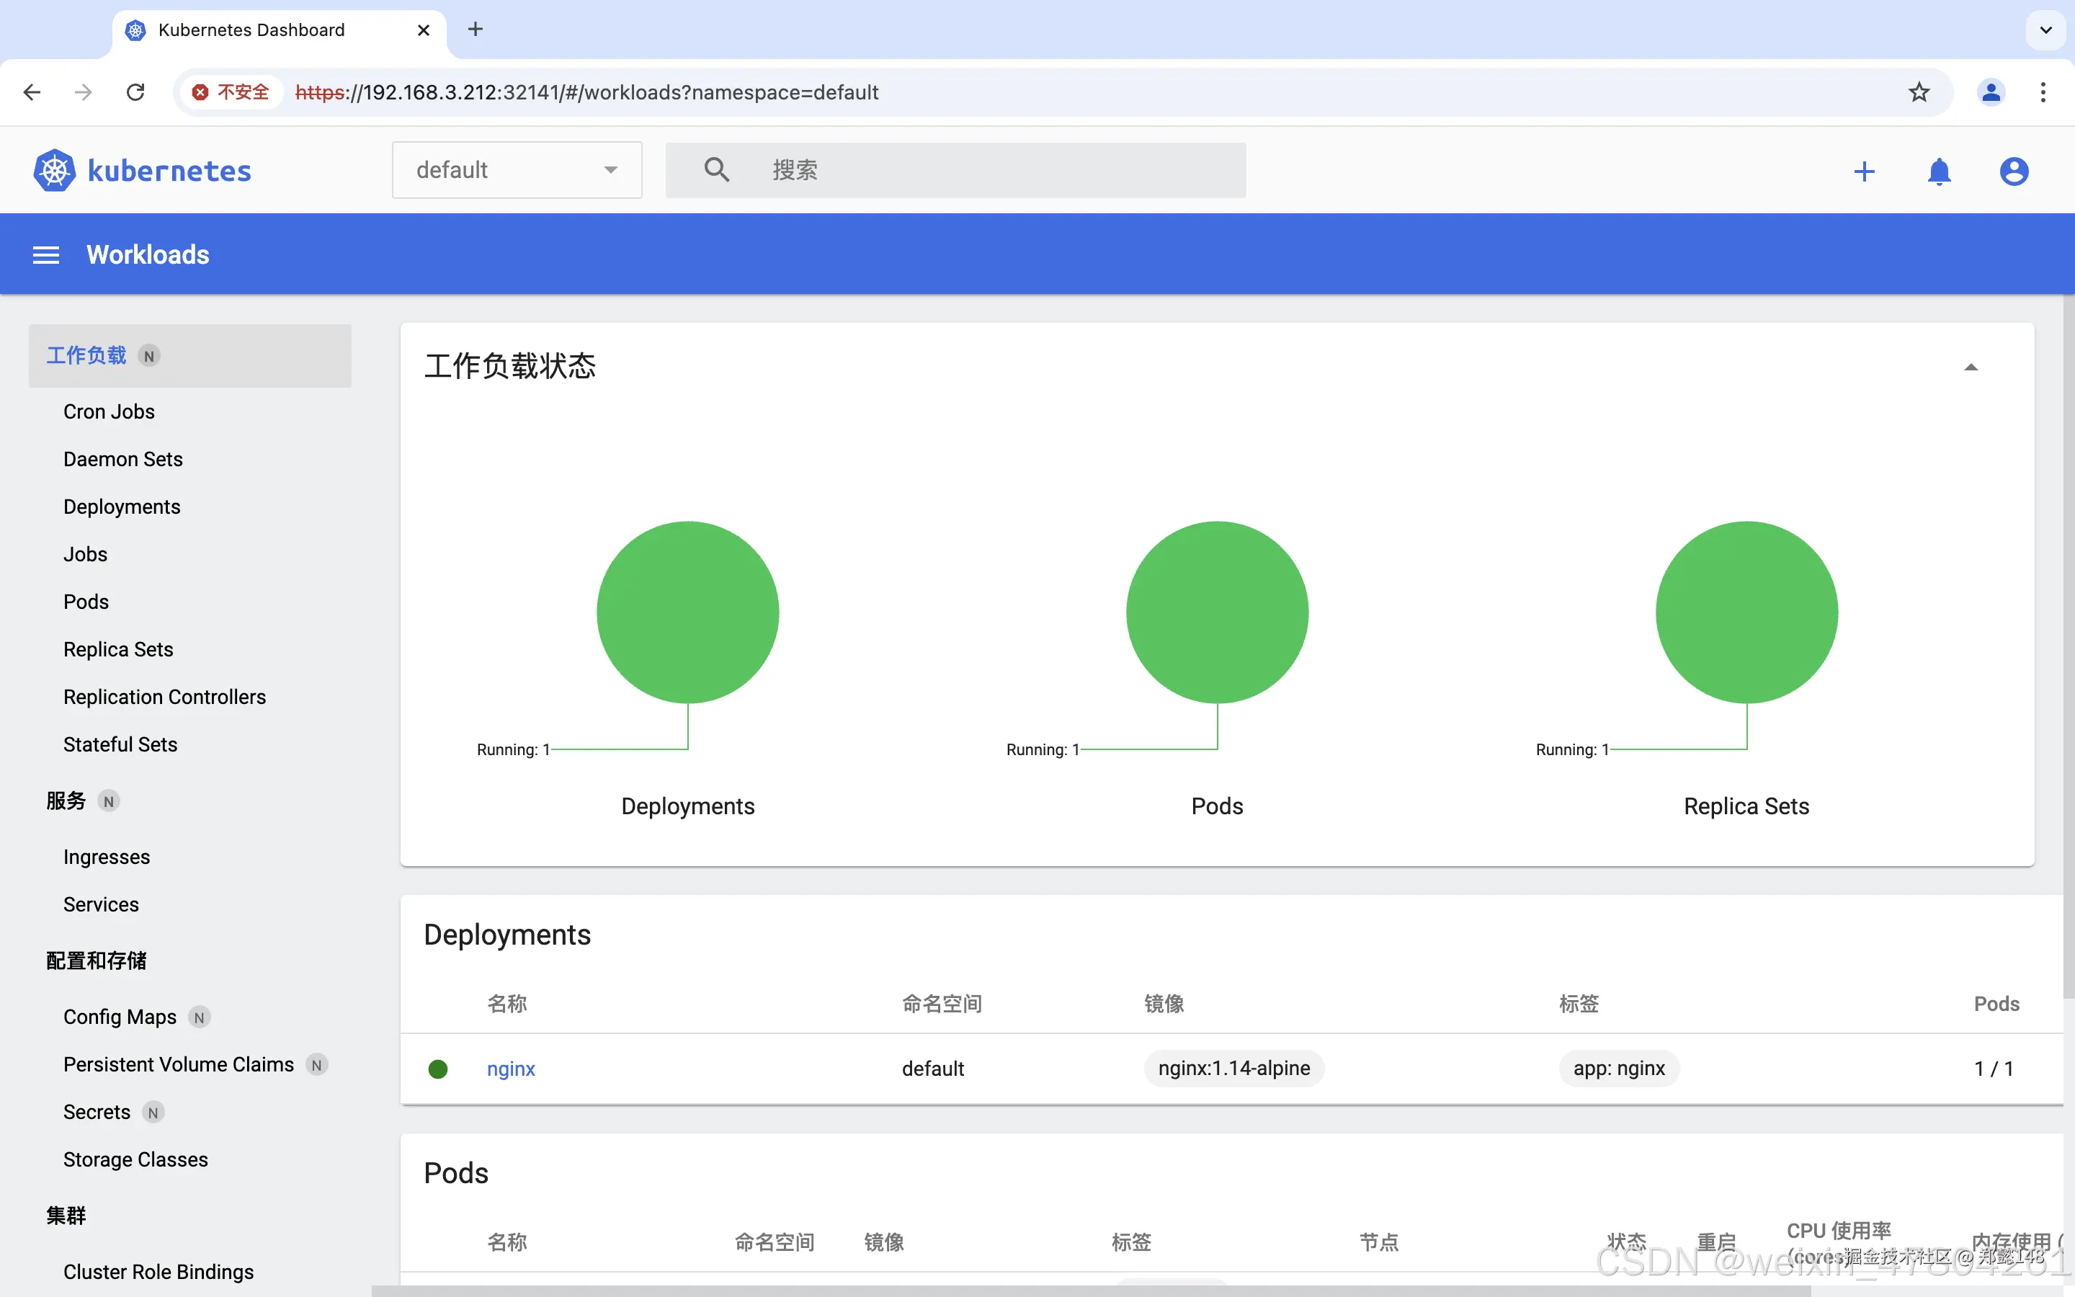2075x1297 pixels.
Task: Open the notifications bell
Action: click(1939, 171)
